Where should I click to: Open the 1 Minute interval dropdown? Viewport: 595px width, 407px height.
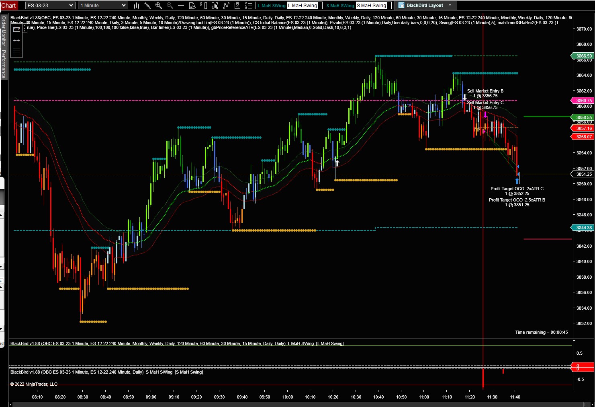pyautogui.click(x=103, y=5)
